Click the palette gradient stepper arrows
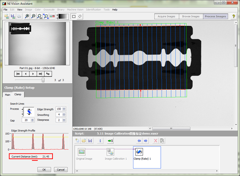 (x=57, y=16)
